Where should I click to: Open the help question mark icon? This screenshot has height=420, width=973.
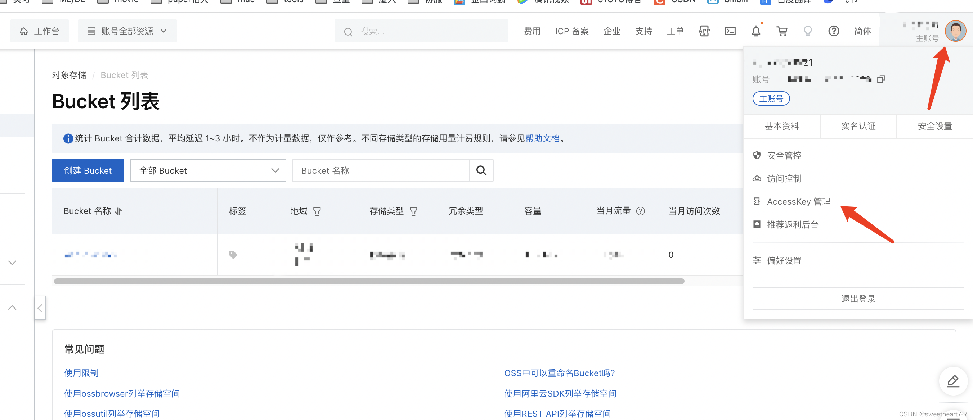(x=834, y=31)
